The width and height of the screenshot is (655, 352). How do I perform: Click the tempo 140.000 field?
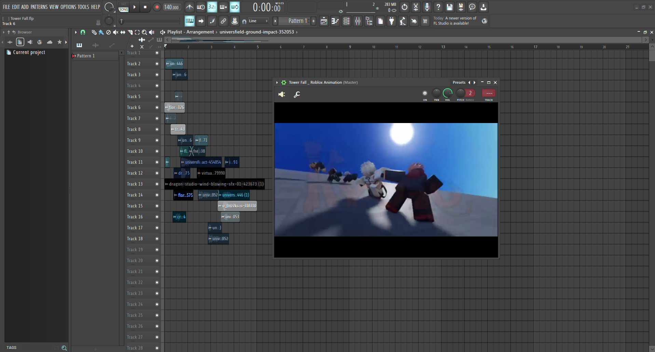coord(172,7)
